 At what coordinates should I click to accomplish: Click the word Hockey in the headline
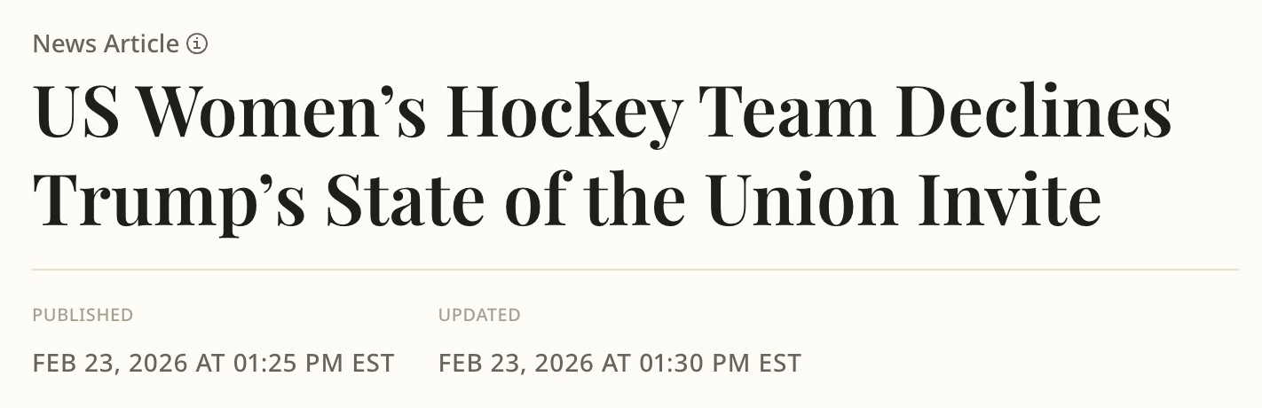[564, 117]
